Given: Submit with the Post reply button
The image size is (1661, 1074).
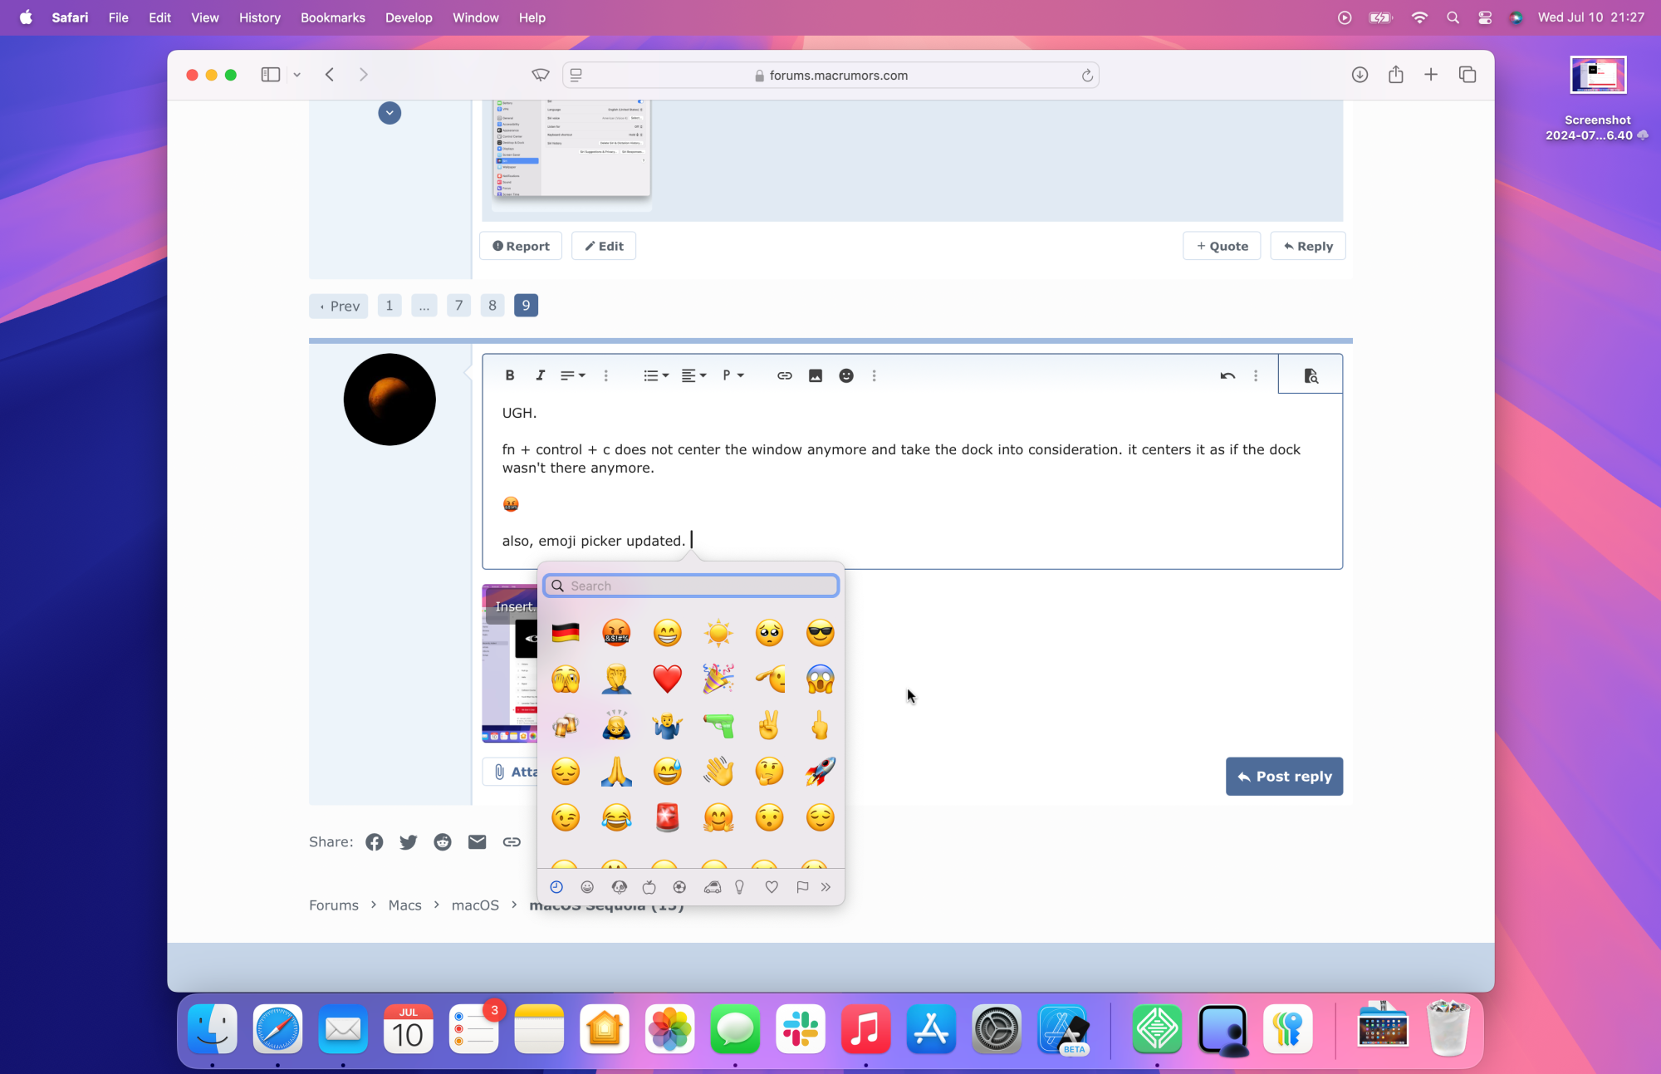Looking at the screenshot, I should tap(1284, 776).
